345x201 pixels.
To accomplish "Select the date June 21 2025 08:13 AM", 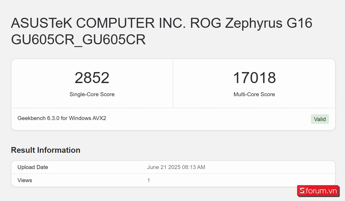I will click(176, 167).
